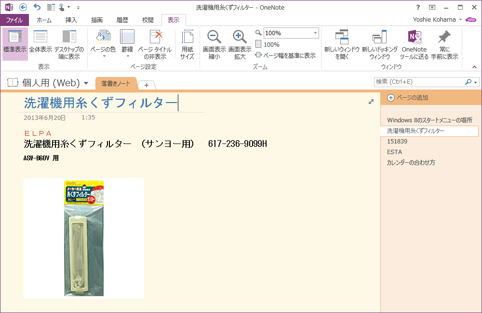Screen dimensions: 482x313
Task: Switch to the 描画 tab
Action: click(97, 20)
